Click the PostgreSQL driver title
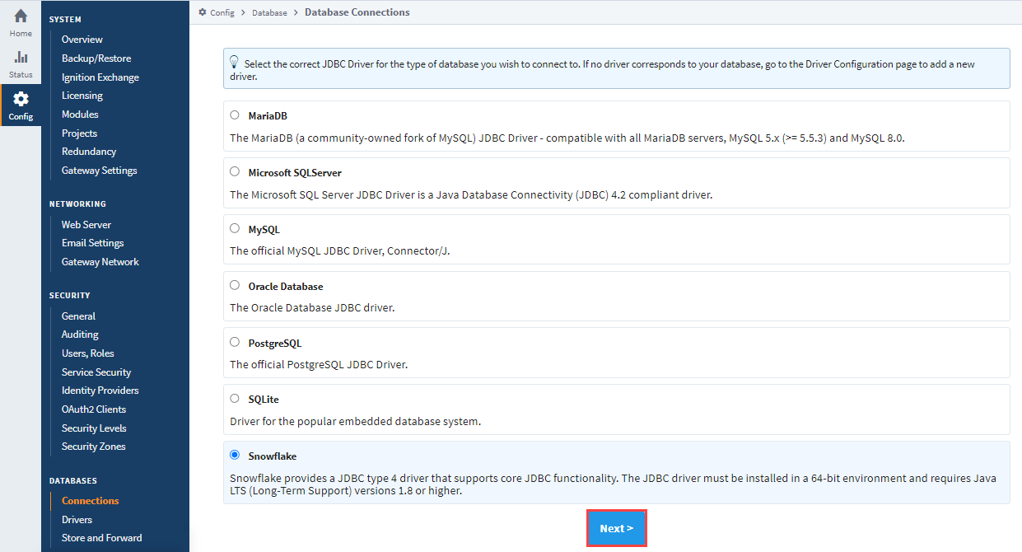 click(x=275, y=343)
